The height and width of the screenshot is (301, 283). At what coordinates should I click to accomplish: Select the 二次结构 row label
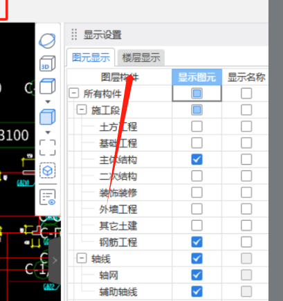coord(118,176)
